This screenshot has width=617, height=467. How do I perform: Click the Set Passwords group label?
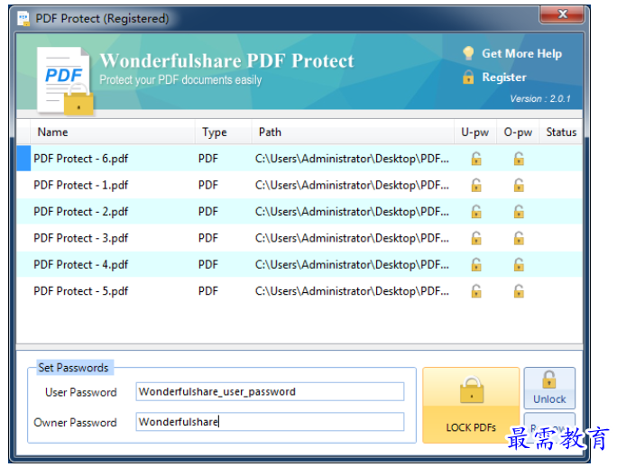(x=73, y=368)
